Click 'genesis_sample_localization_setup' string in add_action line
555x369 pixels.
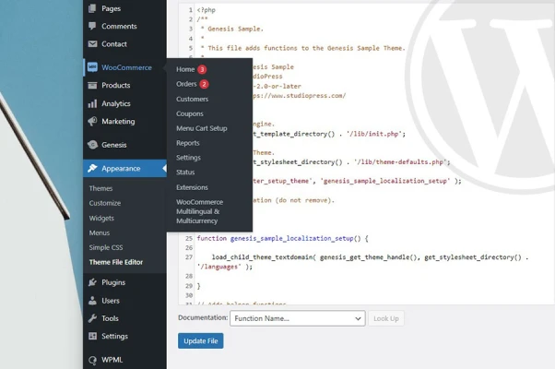click(x=385, y=181)
